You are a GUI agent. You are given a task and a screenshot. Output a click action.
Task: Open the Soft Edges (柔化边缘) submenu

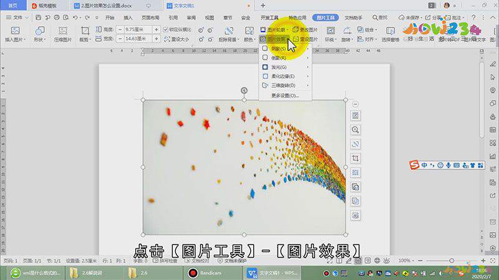coord(285,76)
